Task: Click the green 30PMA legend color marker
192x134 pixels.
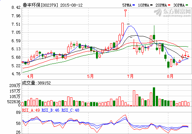Action: (187, 5)
